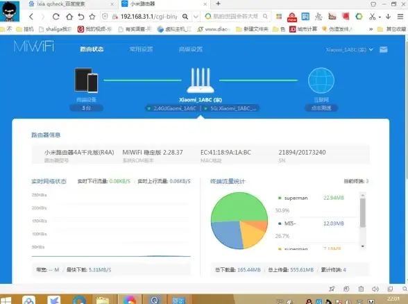This screenshot has height=304, width=408.
Task: Click the device list scroll up arrow
Action: pyautogui.click(x=363, y=195)
